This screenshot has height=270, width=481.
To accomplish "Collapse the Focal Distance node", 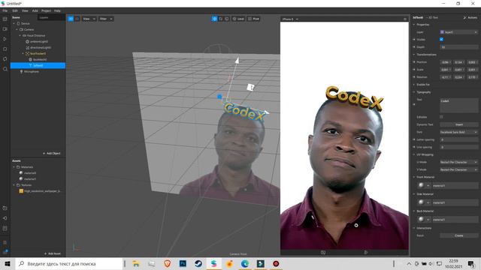I will click(x=20, y=35).
